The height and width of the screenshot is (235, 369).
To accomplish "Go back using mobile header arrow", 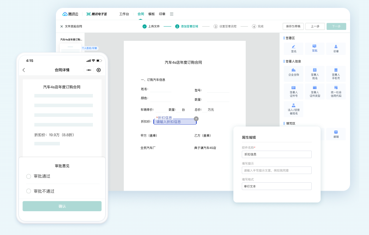I will tap(24, 70).
